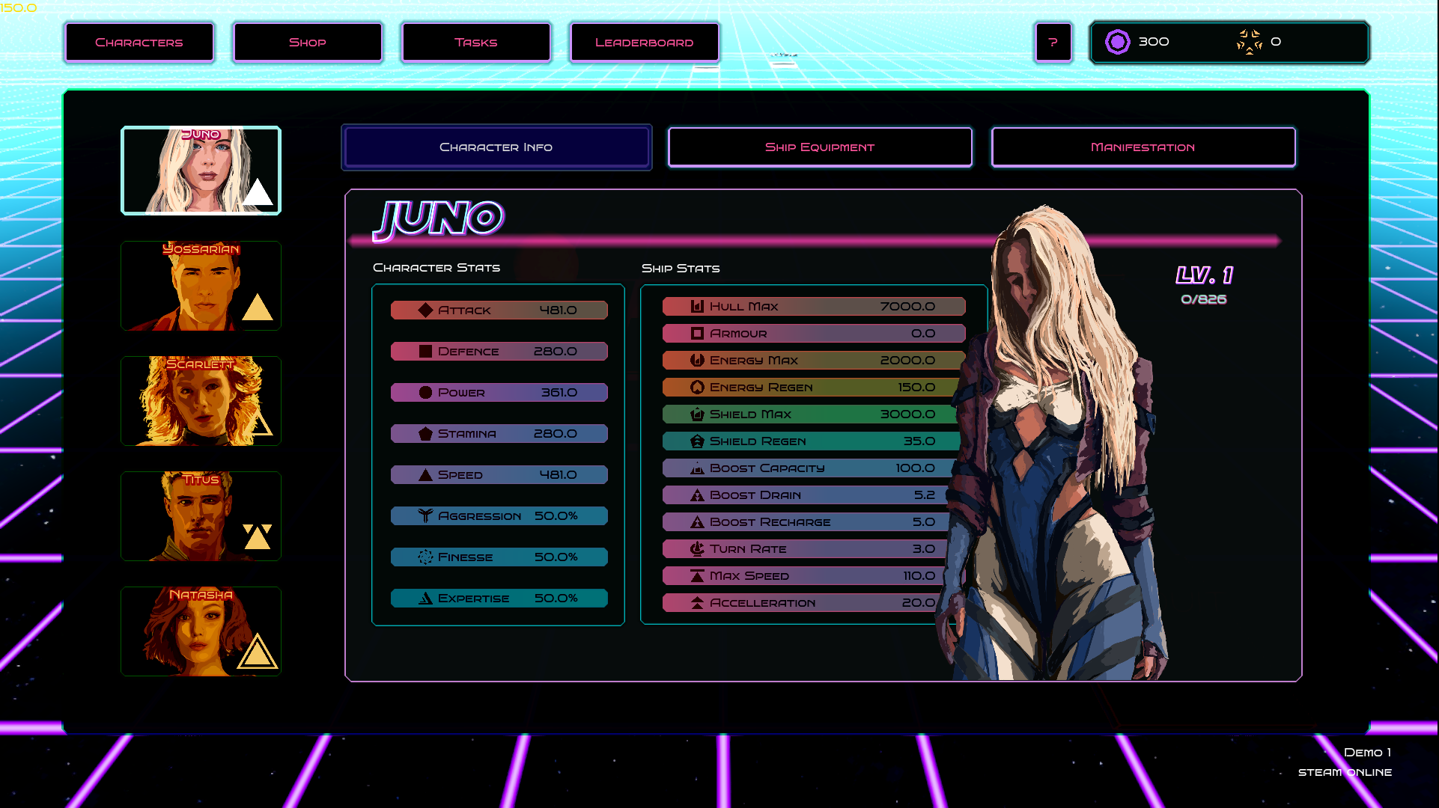Click the Energy Regen stat icon
This screenshot has height=808, width=1439.
(x=697, y=387)
